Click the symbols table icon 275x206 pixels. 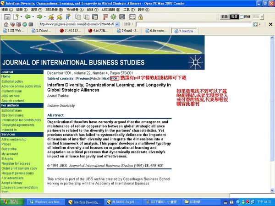[x=132, y=17]
